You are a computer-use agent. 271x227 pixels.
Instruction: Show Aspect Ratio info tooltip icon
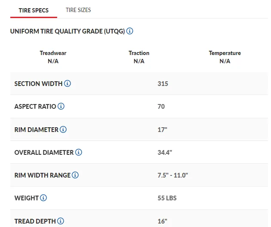coord(61,106)
